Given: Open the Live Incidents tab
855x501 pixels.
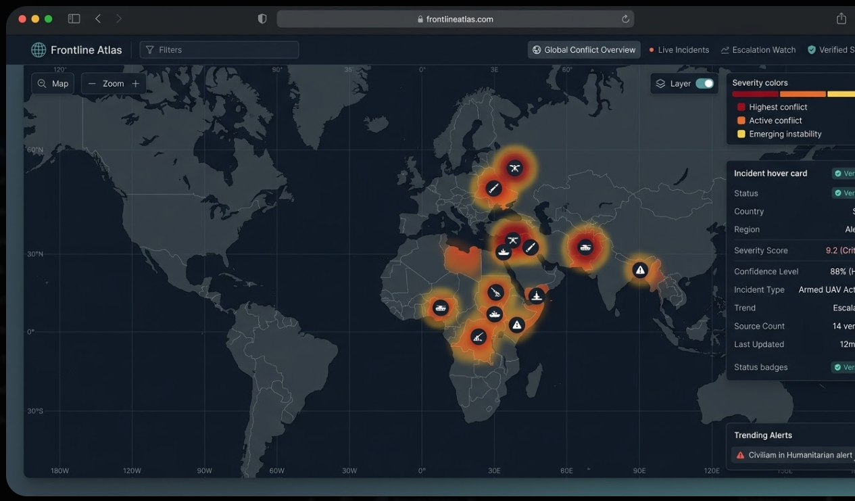Looking at the screenshot, I should pos(679,49).
